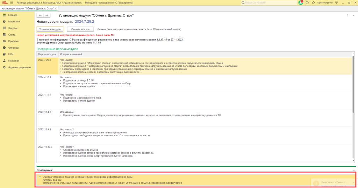358x188 pixels.
Task: Click the back arrow navigation button
Action: point(40,15)
